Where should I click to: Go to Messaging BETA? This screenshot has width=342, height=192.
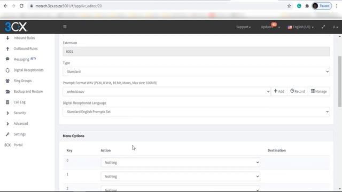[25, 59]
